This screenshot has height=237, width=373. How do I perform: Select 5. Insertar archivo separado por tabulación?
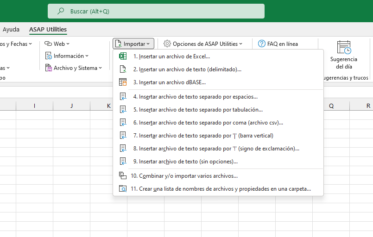pyautogui.click(x=218, y=110)
